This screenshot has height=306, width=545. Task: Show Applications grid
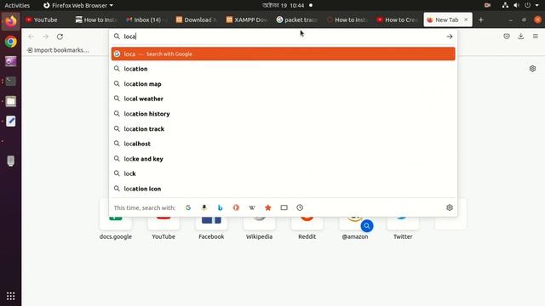(11, 296)
